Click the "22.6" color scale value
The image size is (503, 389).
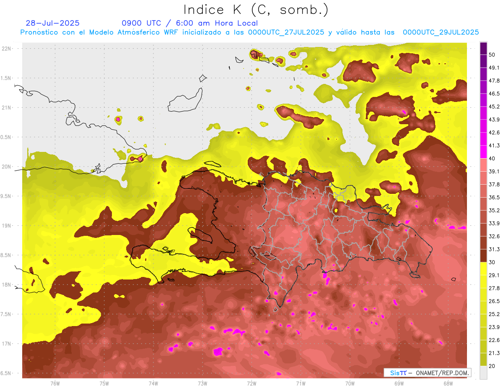(494, 340)
